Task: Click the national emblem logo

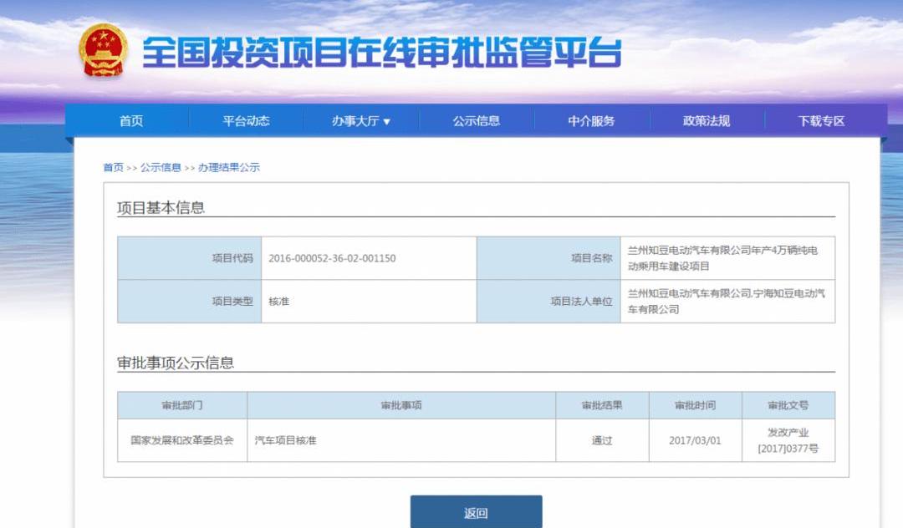Action: click(103, 51)
